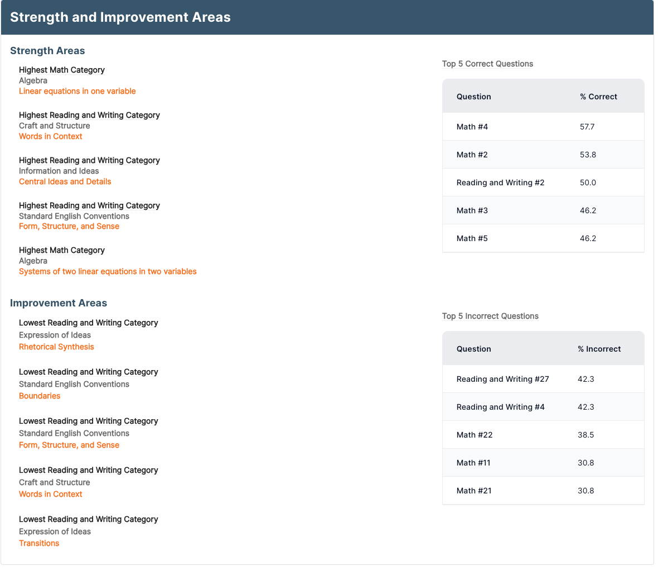658x571 pixels.
Task: Click the Top 5 Incorrect Questions heading
Action: (490, 316)
